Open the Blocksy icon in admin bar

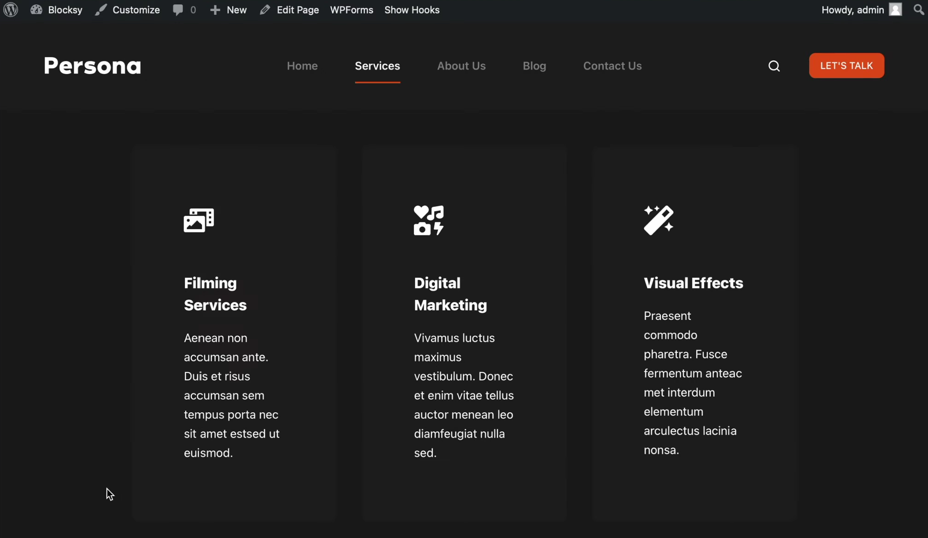(36, 10)
